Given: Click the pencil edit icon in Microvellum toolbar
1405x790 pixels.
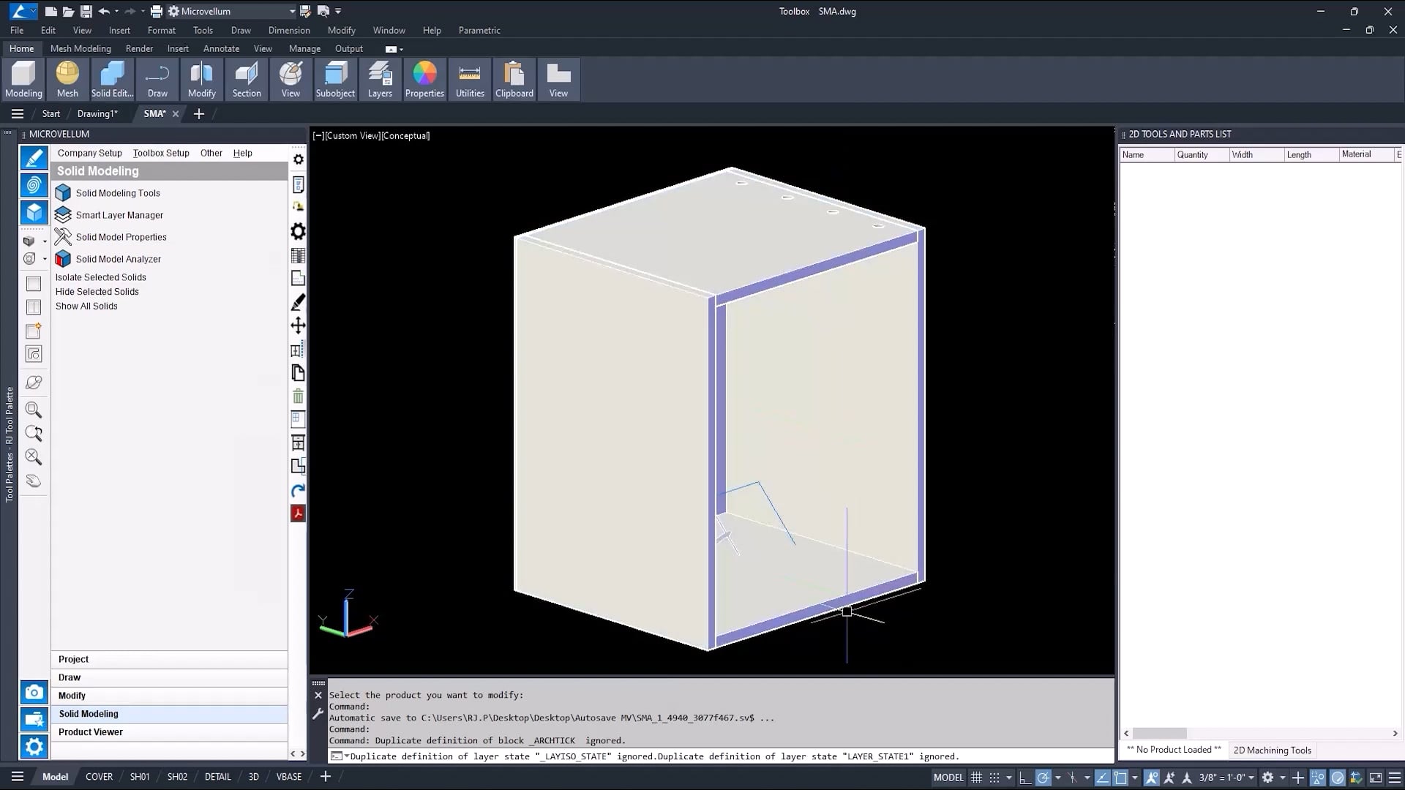Looking at the screenshot, I should tap(298, 302).
